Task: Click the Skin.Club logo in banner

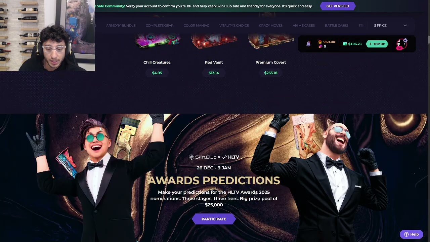Action: (202, 157)
